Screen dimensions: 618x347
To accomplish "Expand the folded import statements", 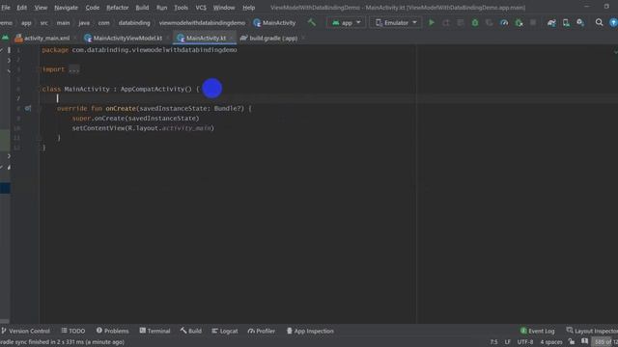I will tap(73, 69).
